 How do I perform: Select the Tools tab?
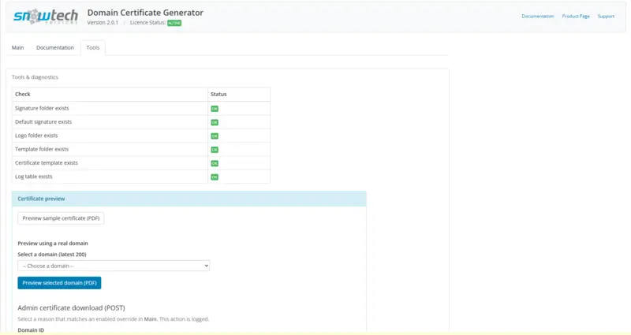click(x=92, y=47)
